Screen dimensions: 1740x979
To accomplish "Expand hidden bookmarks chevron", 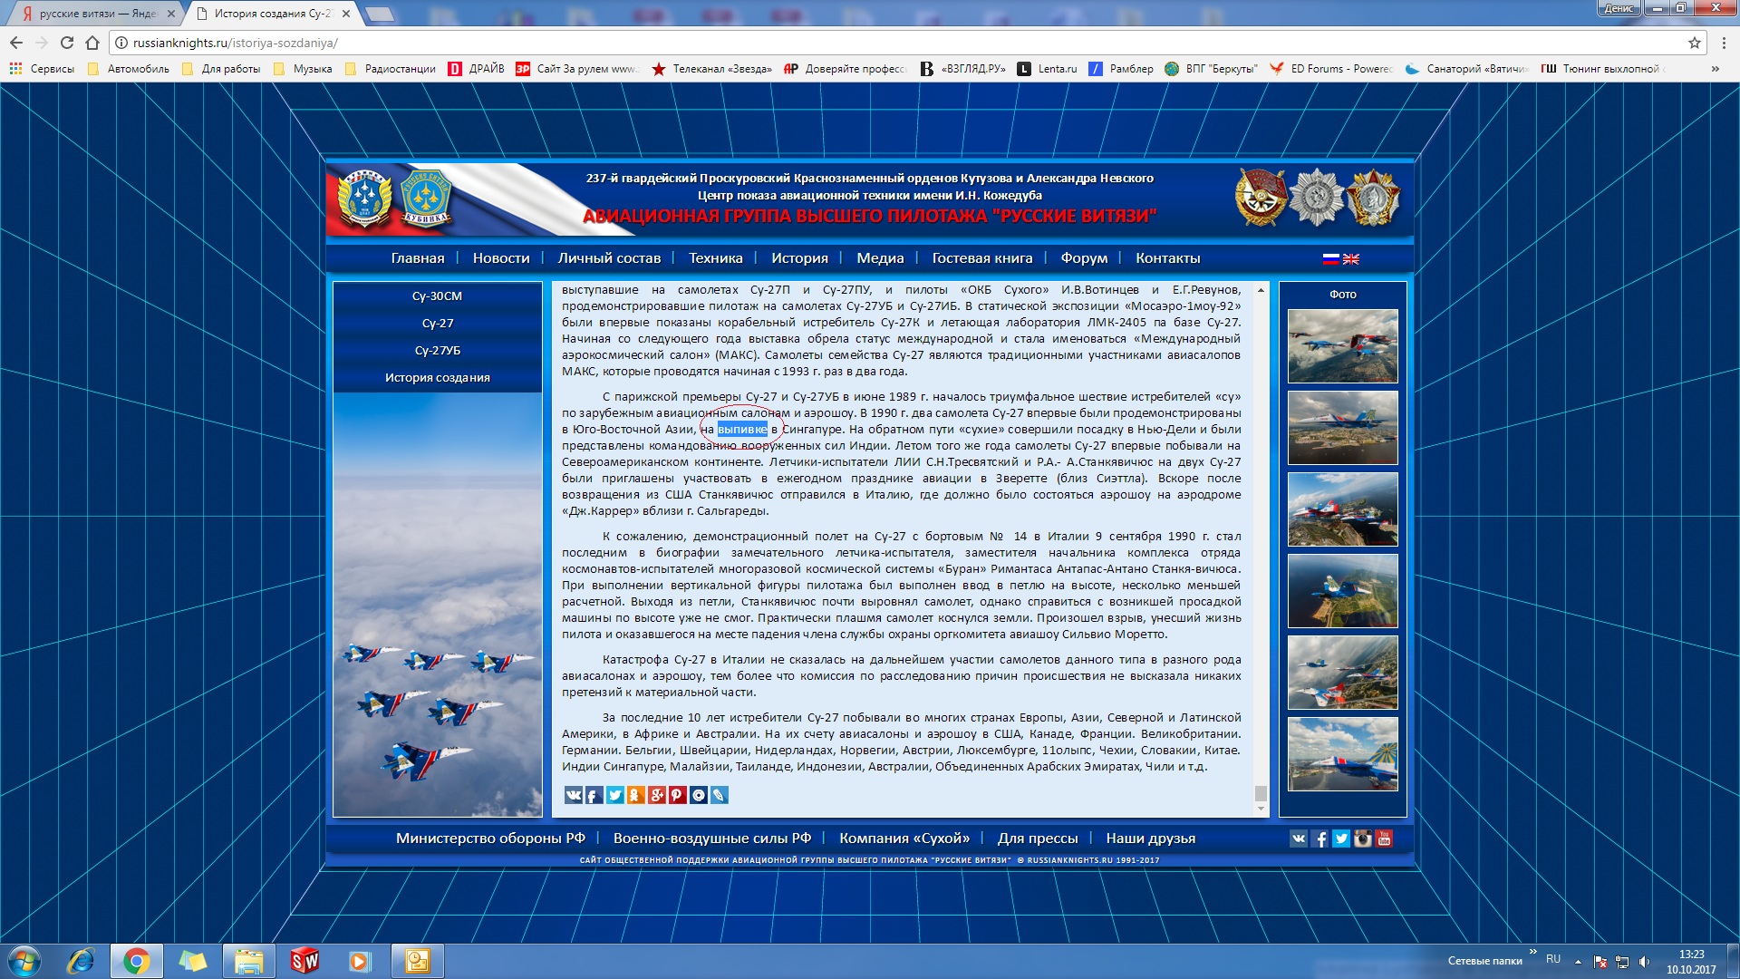I will pos(1715,69).
